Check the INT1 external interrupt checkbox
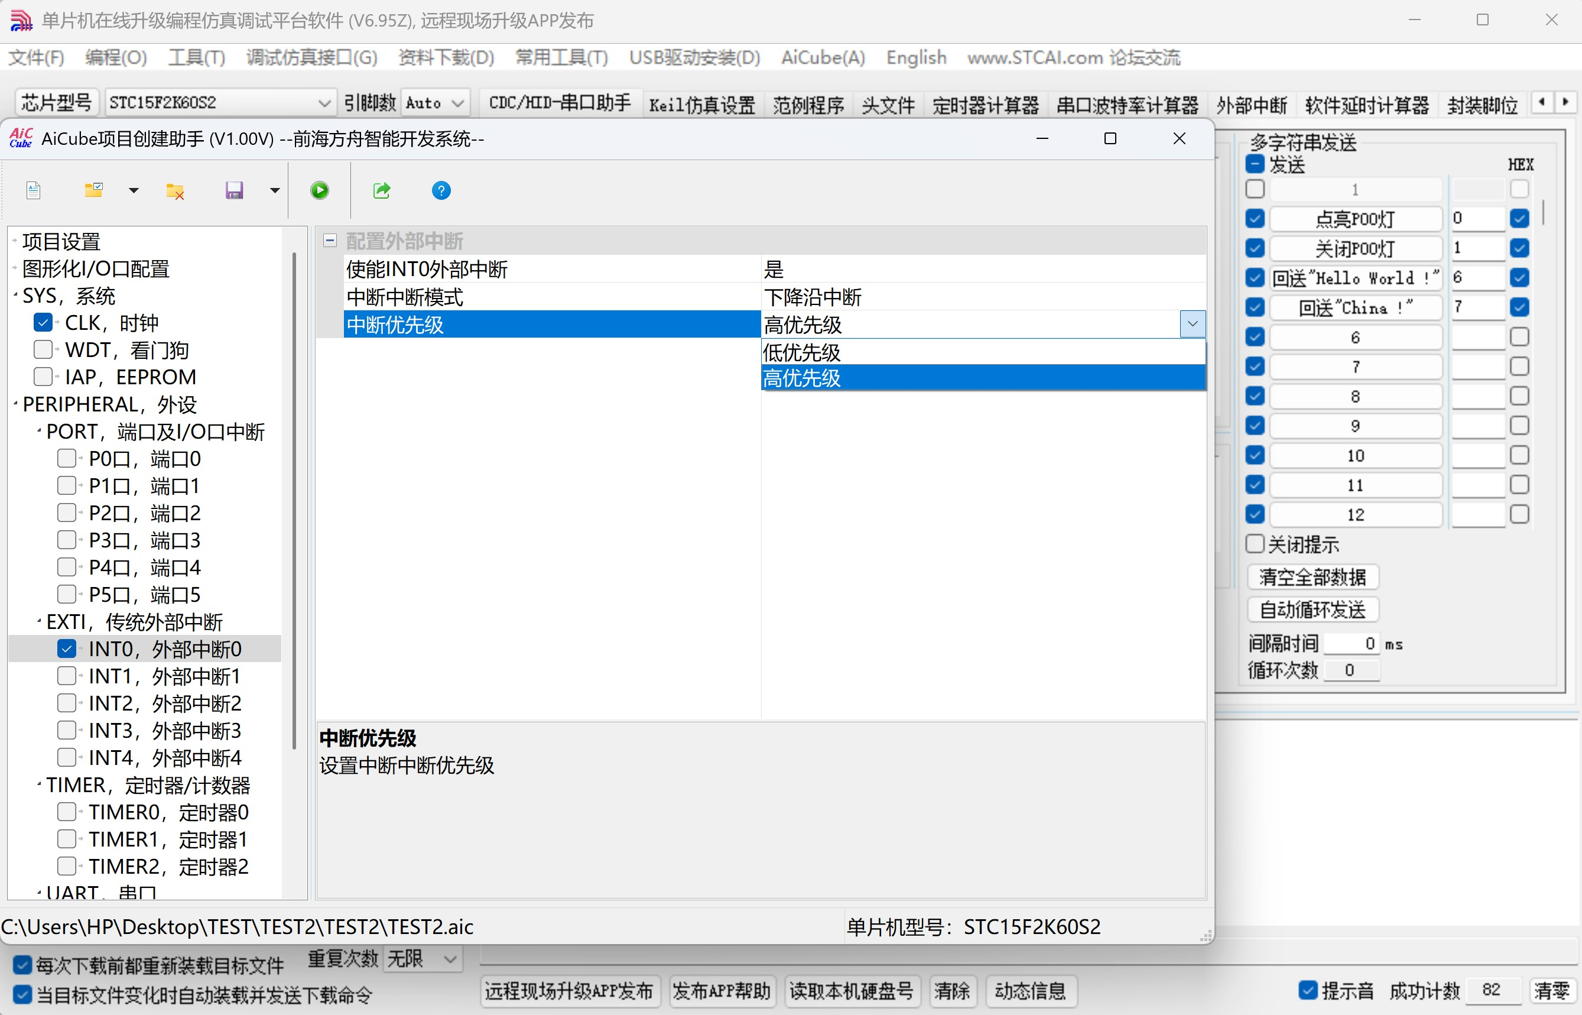The height and width of the screenshot is (1015, 1582). pos(67,676)
